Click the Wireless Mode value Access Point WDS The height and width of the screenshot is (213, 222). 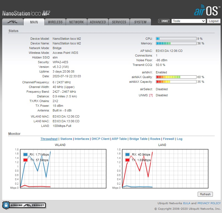coord(65,53)
